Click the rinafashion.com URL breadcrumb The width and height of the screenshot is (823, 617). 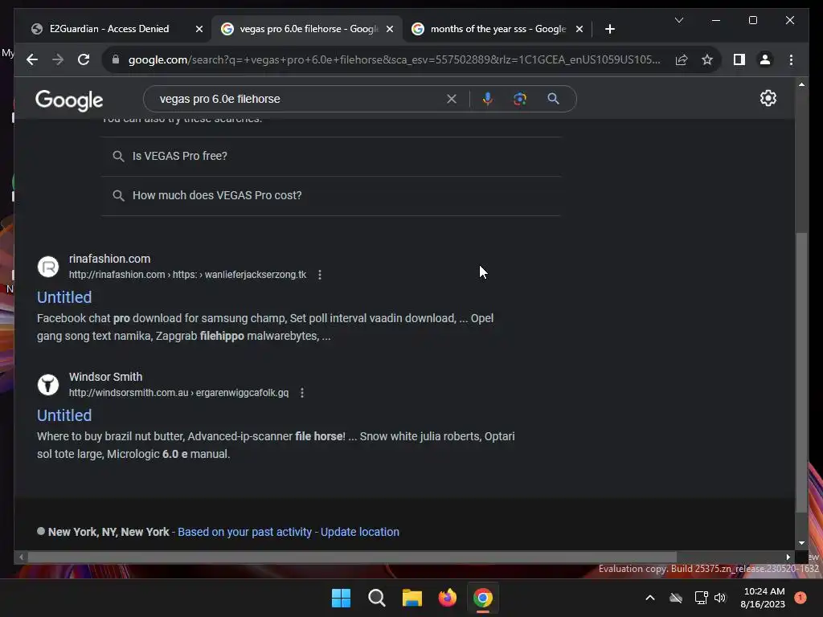click(x=187, y=275)
